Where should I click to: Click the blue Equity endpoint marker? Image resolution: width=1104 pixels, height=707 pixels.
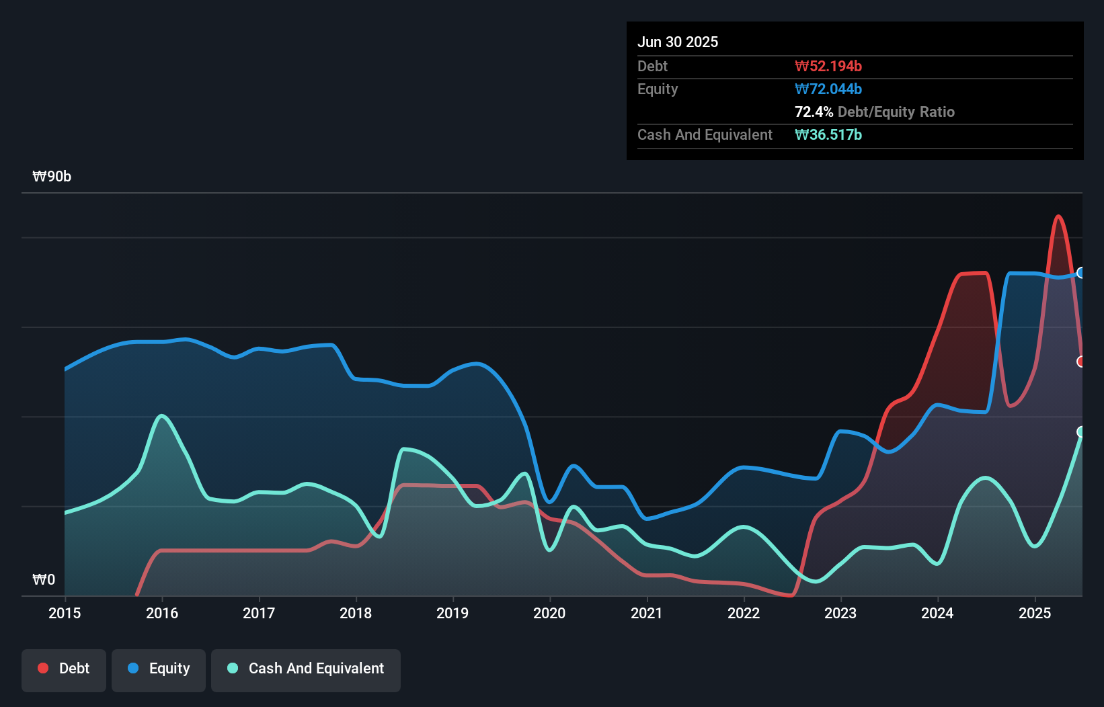pyautogui.click(x=1081, y=273)
